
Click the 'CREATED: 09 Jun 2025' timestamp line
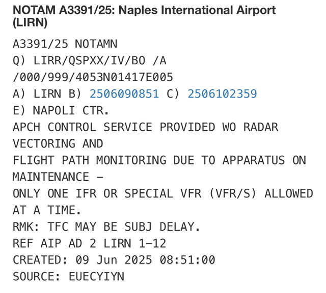tap(114, 260)
